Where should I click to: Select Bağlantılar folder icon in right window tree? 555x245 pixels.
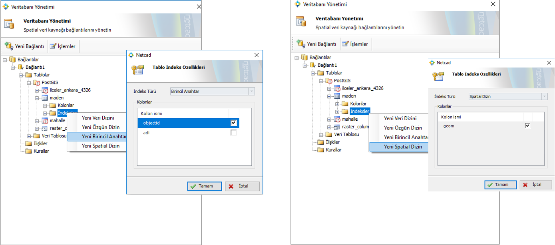pos(304,58)
